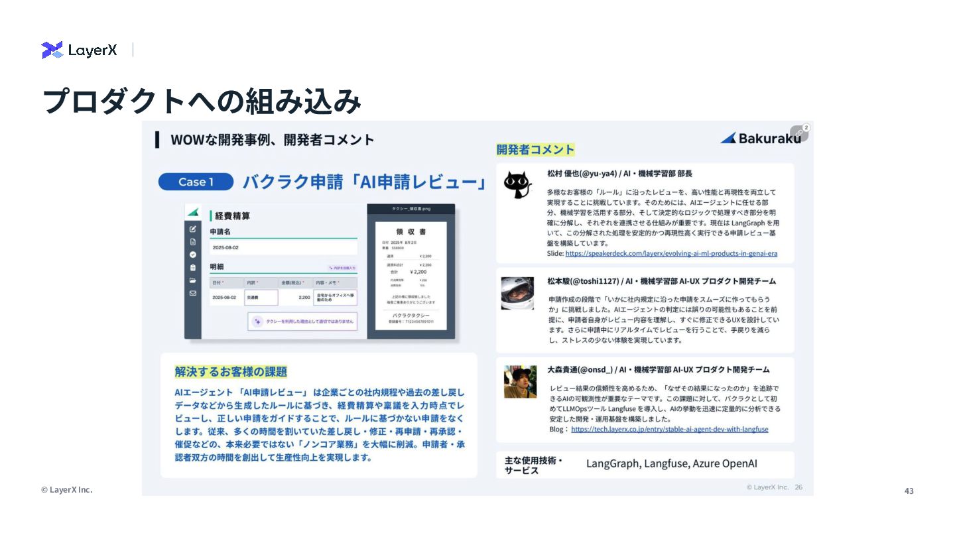Click the inner slide page number 26
This screenshot has height=537, width=955.
798,487
